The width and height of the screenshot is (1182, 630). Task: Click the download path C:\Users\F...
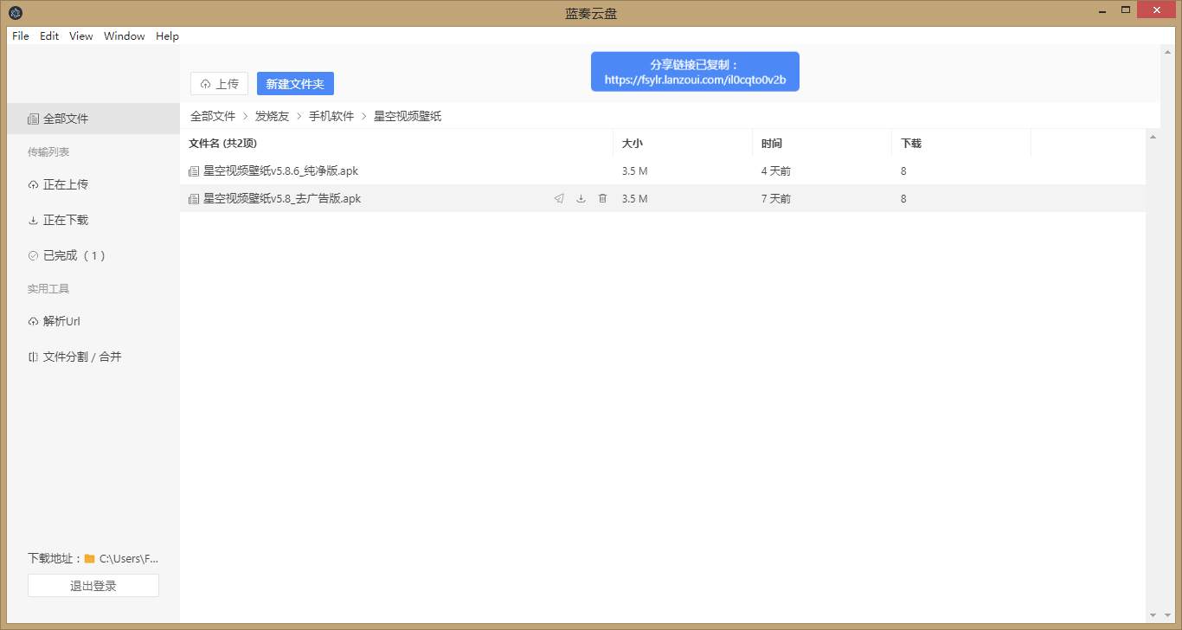[x=129, y=559]
